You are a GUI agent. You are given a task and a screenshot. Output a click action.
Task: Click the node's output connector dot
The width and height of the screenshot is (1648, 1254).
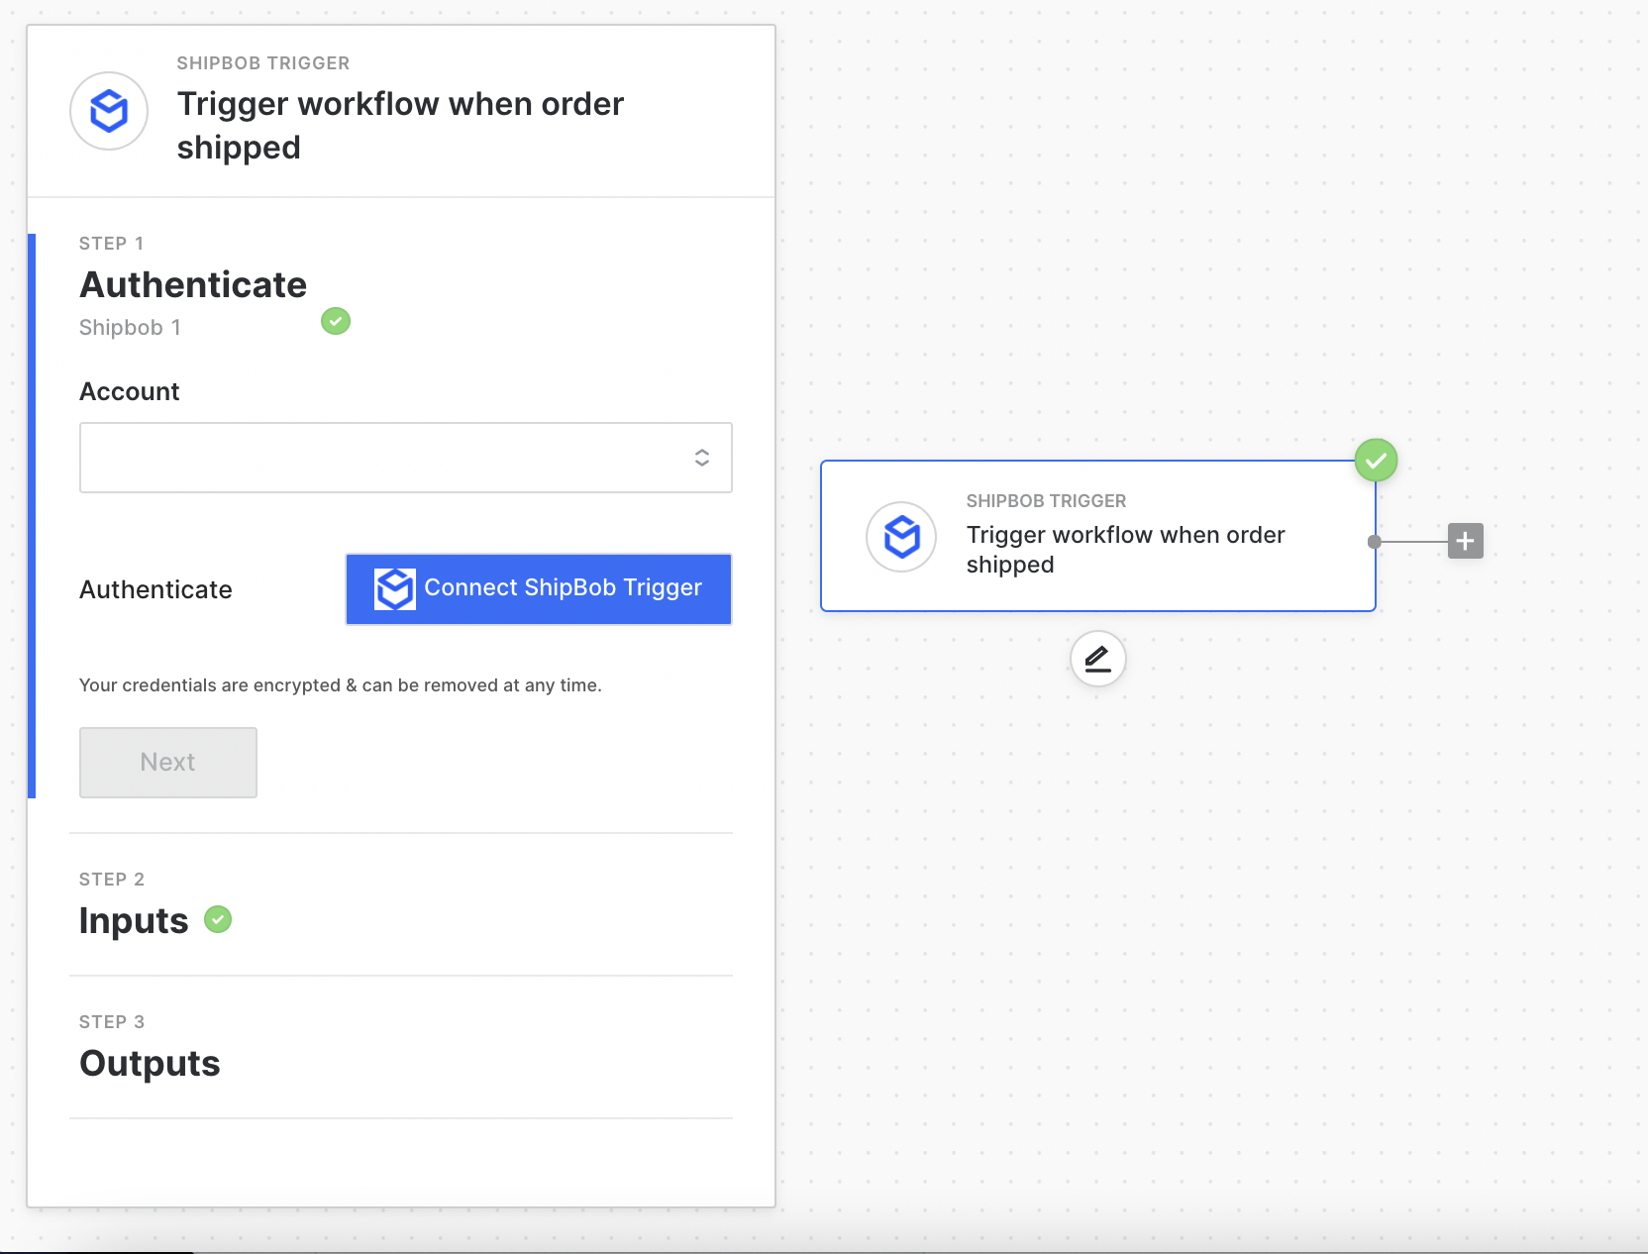click(1375, 542)
